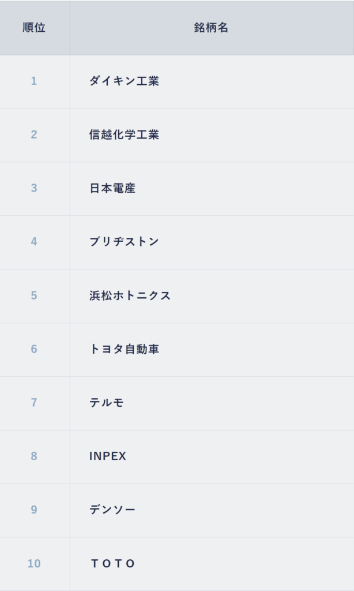Click rank number 10 cell
Image resolution: width=354 pixels, height=591 pixels.
click(x=34, y=564)
